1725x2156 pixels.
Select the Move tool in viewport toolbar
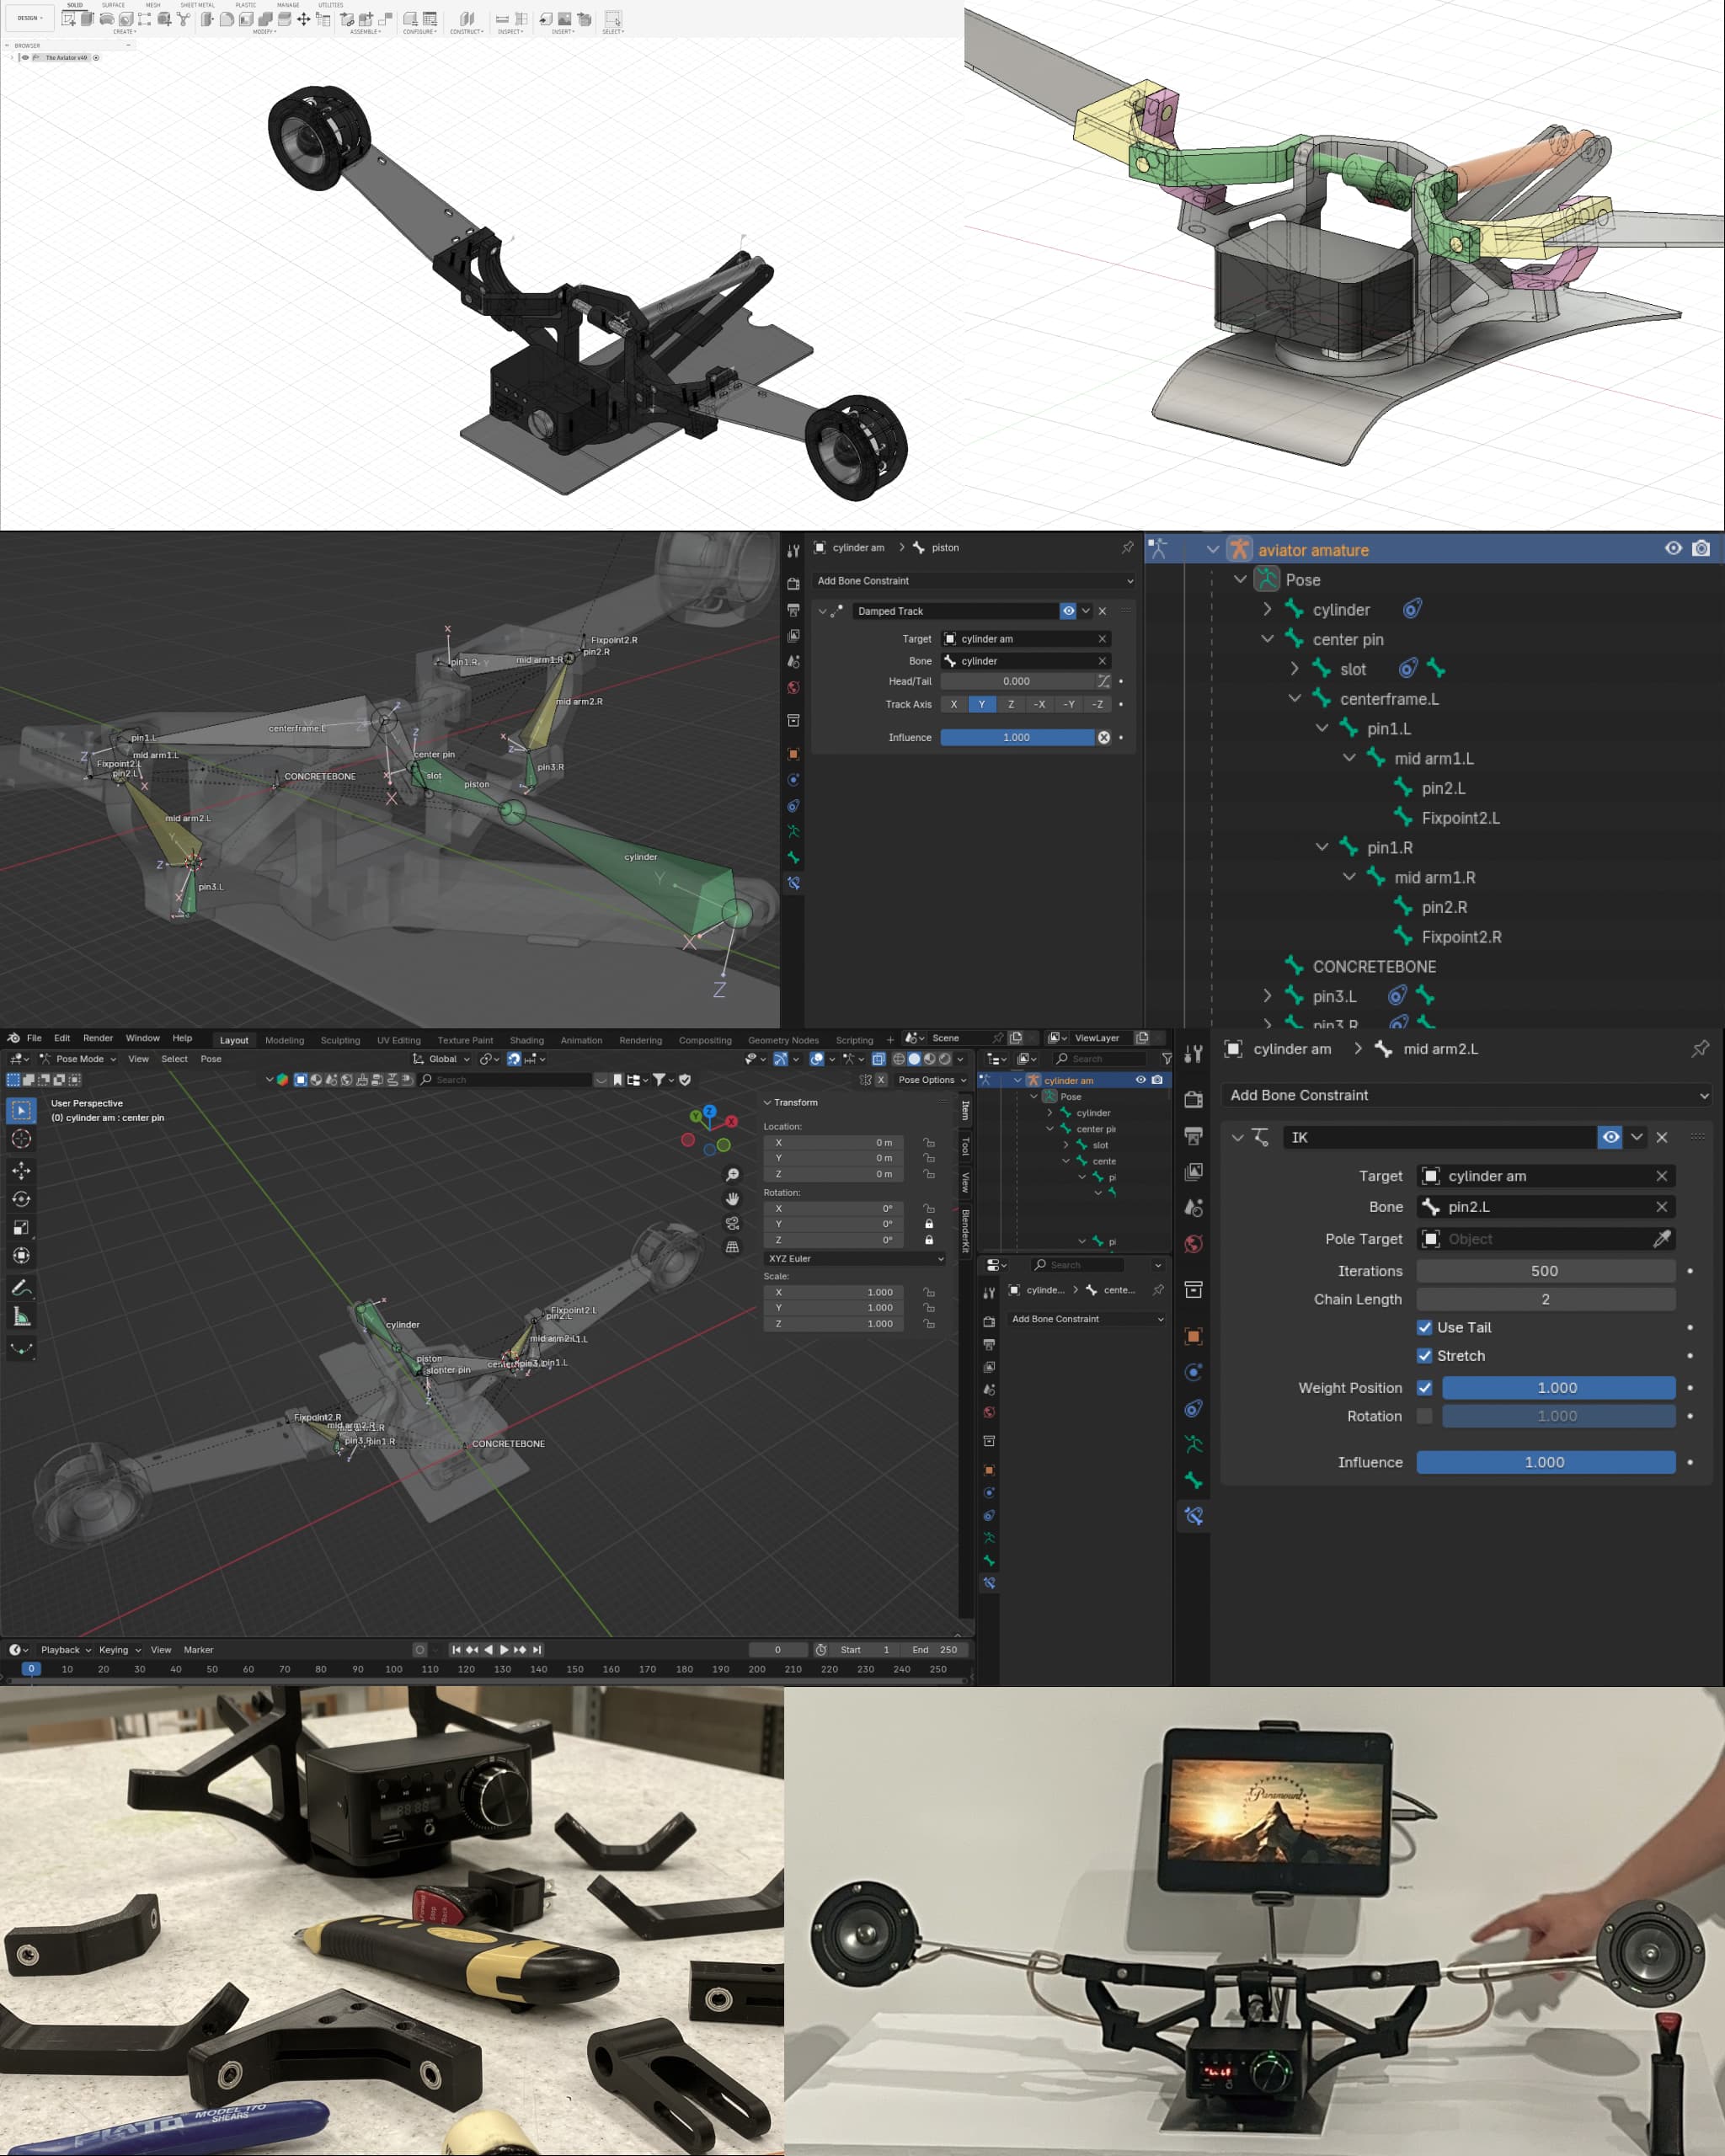[x=21, y=1170]
